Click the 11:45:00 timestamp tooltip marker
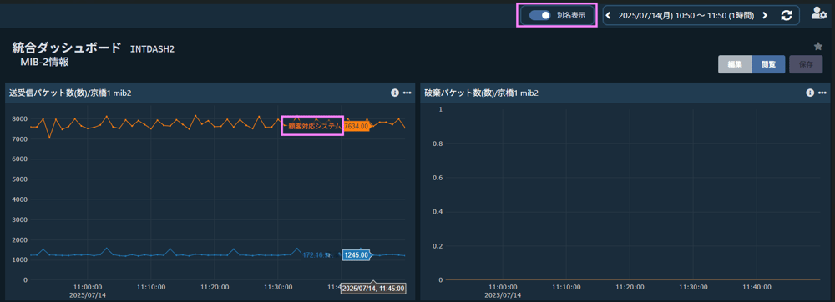 [x=373, y=288]
